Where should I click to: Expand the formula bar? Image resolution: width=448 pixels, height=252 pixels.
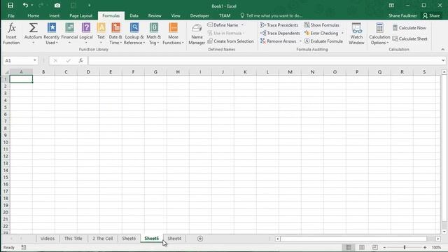pos(443,61)
